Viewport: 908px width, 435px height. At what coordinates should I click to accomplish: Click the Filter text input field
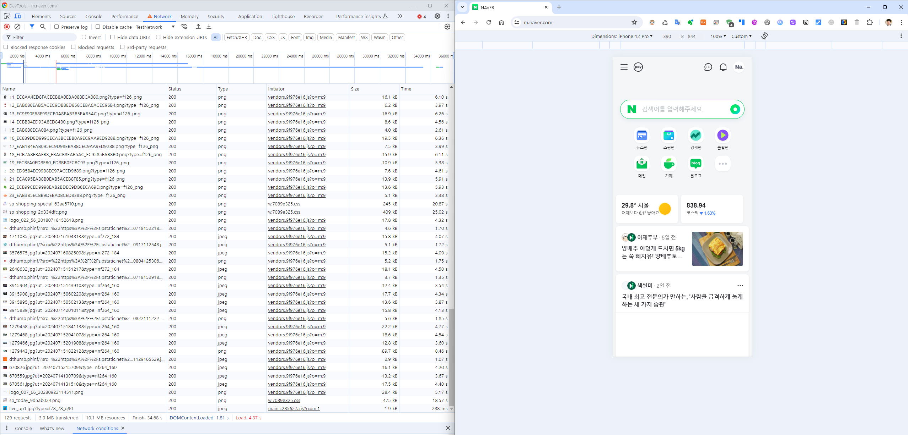pos(43,37)
